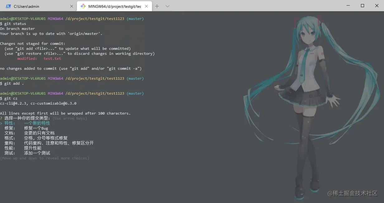The height and width of the screenshot is (203, 384).
Task: Click the 'git add .' command line
Action: coord(12,83)
